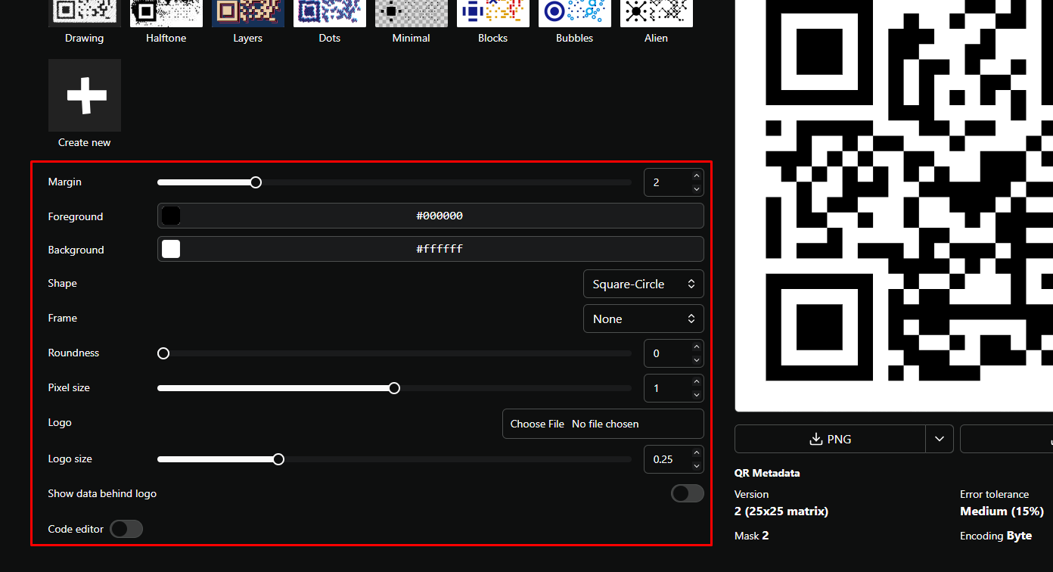Enable the Code editor
Screen dimensions: 1053x572
126,529
